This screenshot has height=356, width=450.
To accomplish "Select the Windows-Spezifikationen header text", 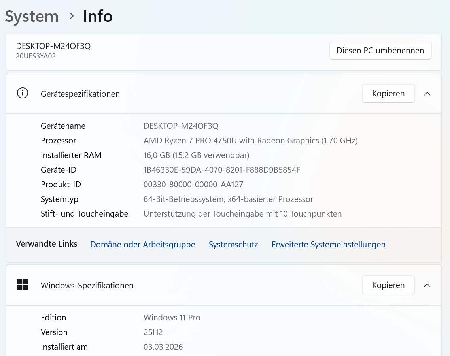I will 87,286.
